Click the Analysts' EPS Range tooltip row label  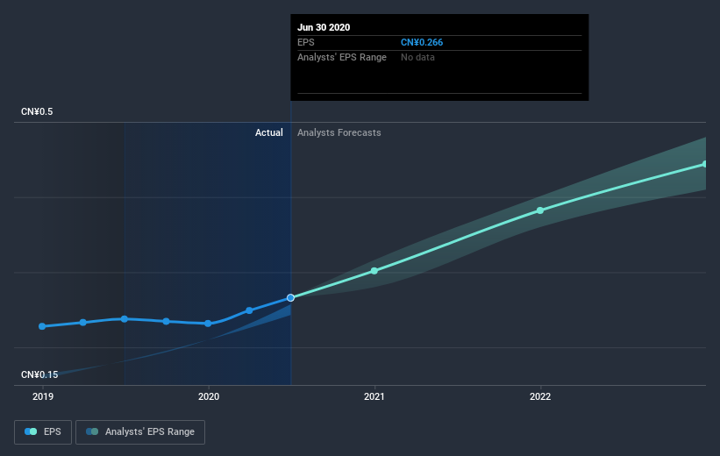(x=342, y=57)
